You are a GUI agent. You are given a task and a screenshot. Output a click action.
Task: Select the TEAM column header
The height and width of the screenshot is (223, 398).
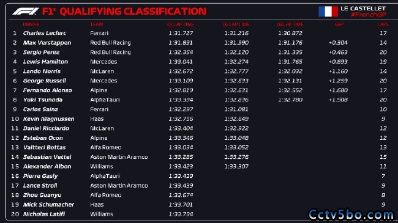click(97, 24)
